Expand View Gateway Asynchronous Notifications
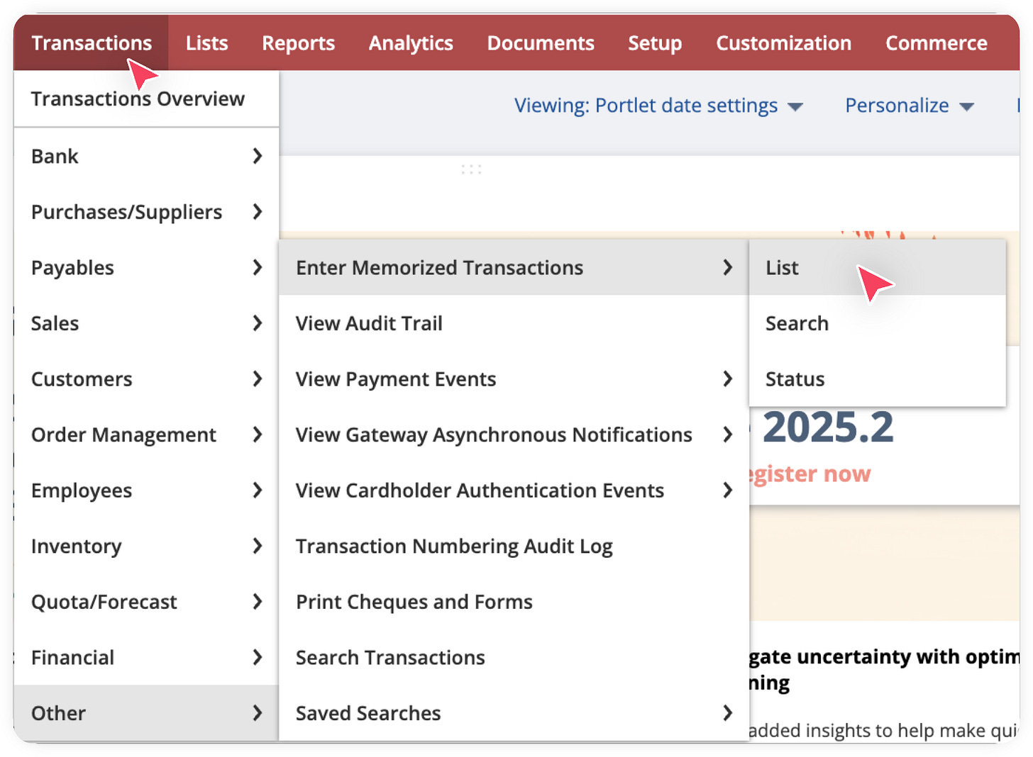The width and height of the screenshot is (1033, 757). click(514, 434)
